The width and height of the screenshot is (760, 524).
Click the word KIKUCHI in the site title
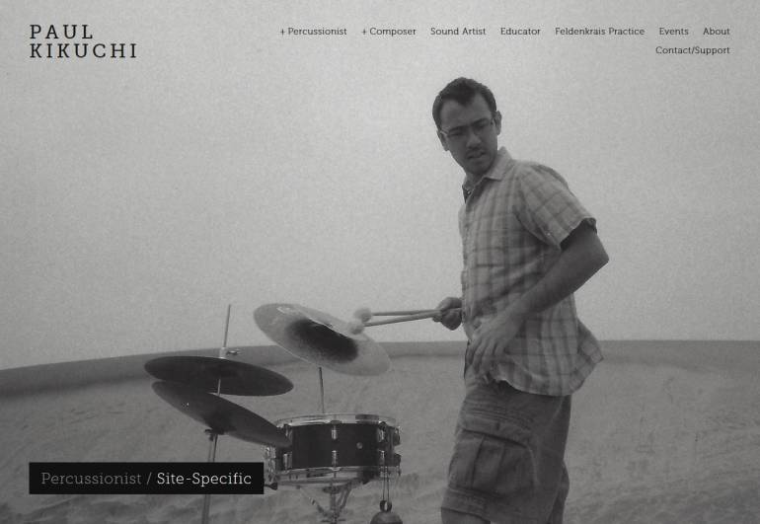83,51
